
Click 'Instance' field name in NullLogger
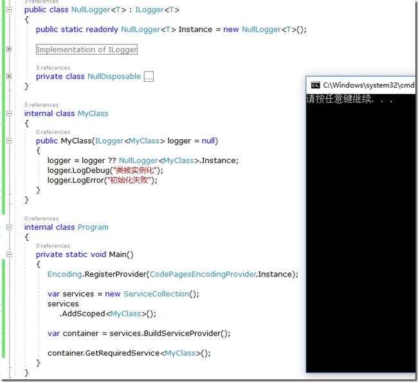pyautogui.click(x=195, y=30)
